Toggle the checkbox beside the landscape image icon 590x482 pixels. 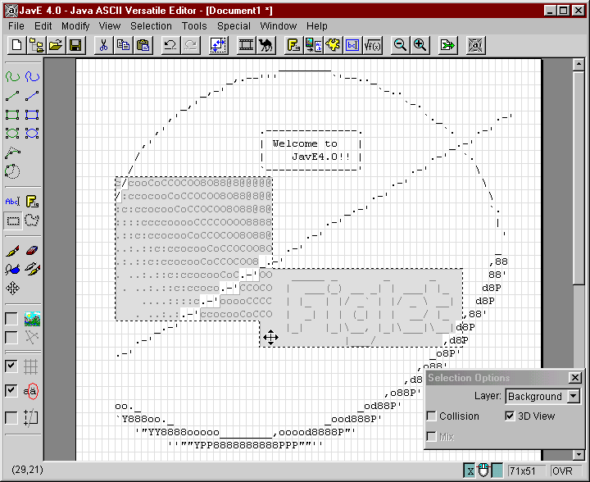pos(11,319)
